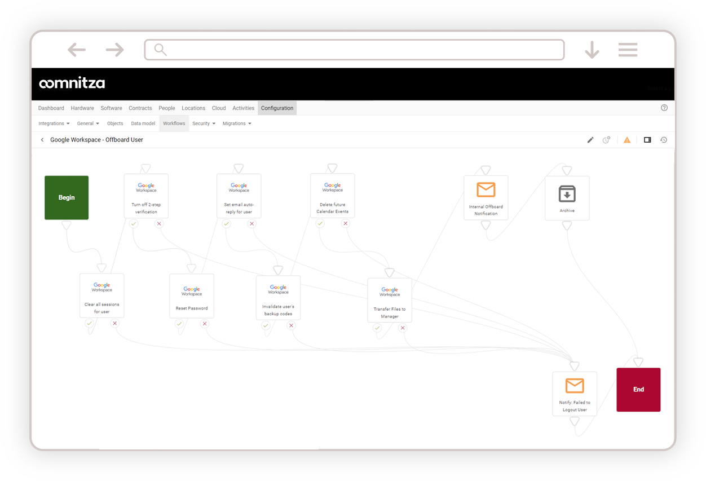This screenshot has height=481, width=706.
Task: Click the Google Workspace - Offboard User title
Action: tap(96, 140)
